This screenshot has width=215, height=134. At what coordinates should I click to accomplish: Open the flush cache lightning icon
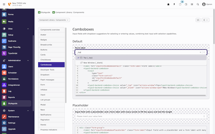(x=174, y=4)
